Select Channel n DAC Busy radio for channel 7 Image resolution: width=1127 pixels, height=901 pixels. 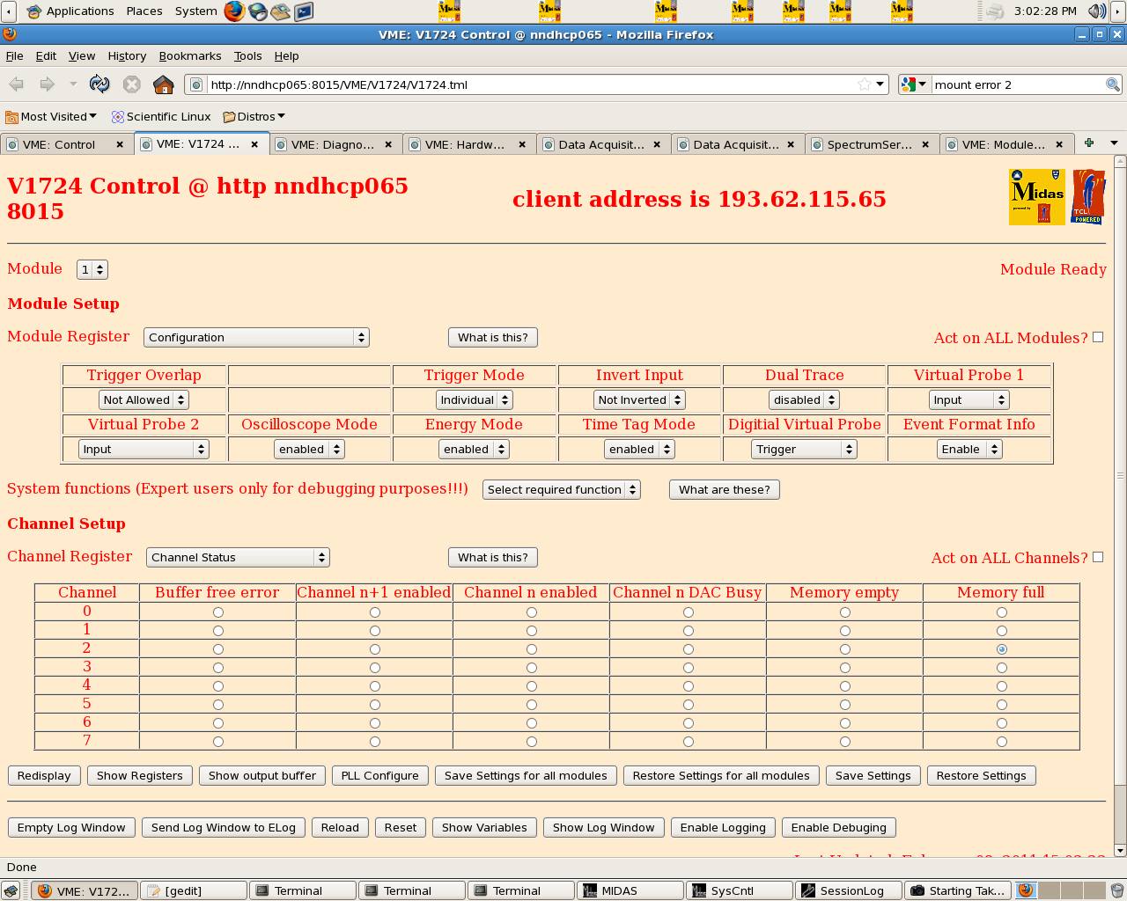[x=689, y=742]
